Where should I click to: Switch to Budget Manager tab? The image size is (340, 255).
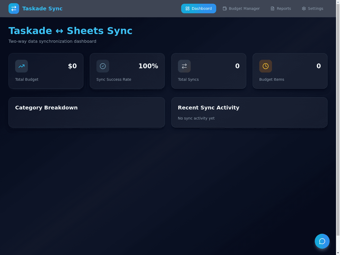[241, 8]
